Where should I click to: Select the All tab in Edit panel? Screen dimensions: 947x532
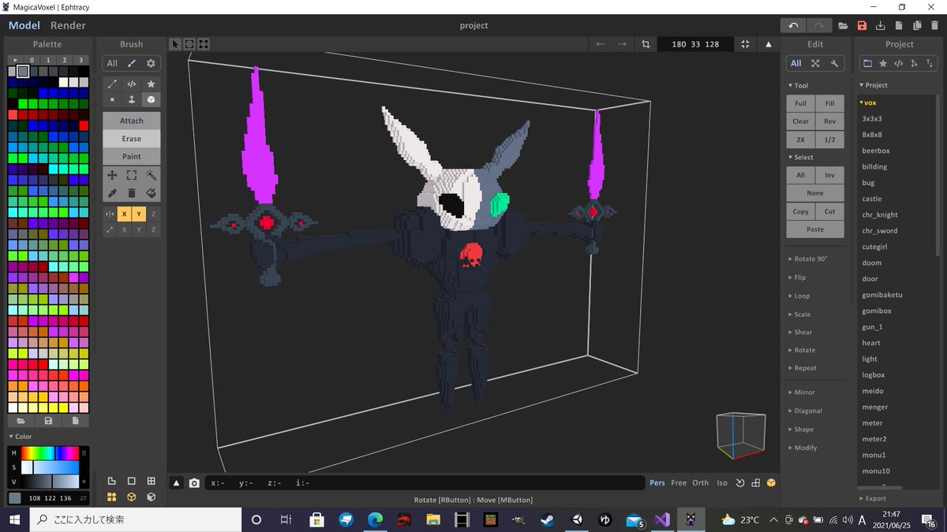tap(795, 63)
